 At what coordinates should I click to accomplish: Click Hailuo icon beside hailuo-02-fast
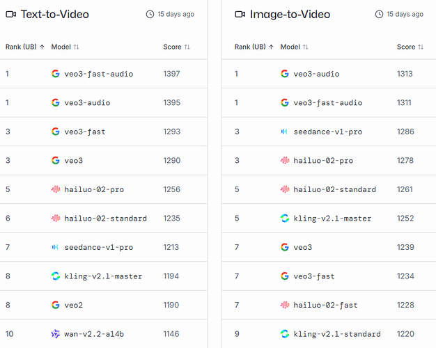tap(285, 305)
